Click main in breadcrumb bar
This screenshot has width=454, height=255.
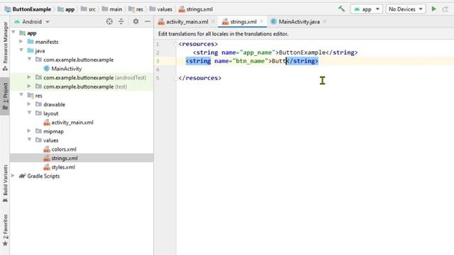(x=116, y=9)
